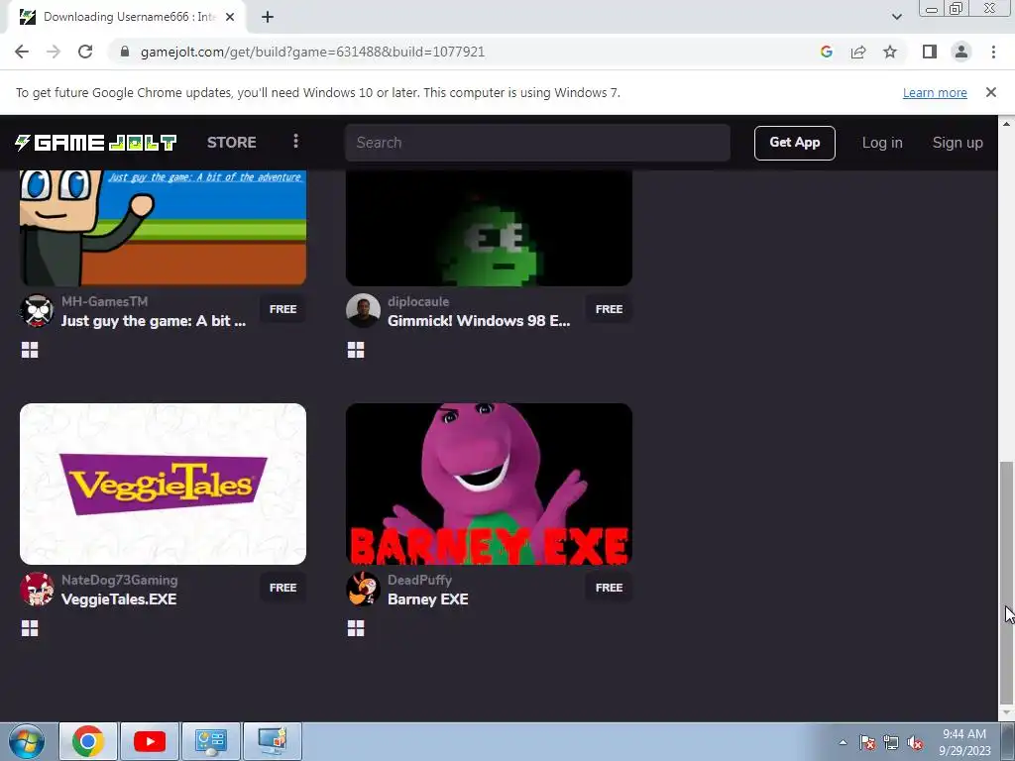1015x761 pixels.
Task: Expand the tab search chevron
Action: click(x=896, y=17)
